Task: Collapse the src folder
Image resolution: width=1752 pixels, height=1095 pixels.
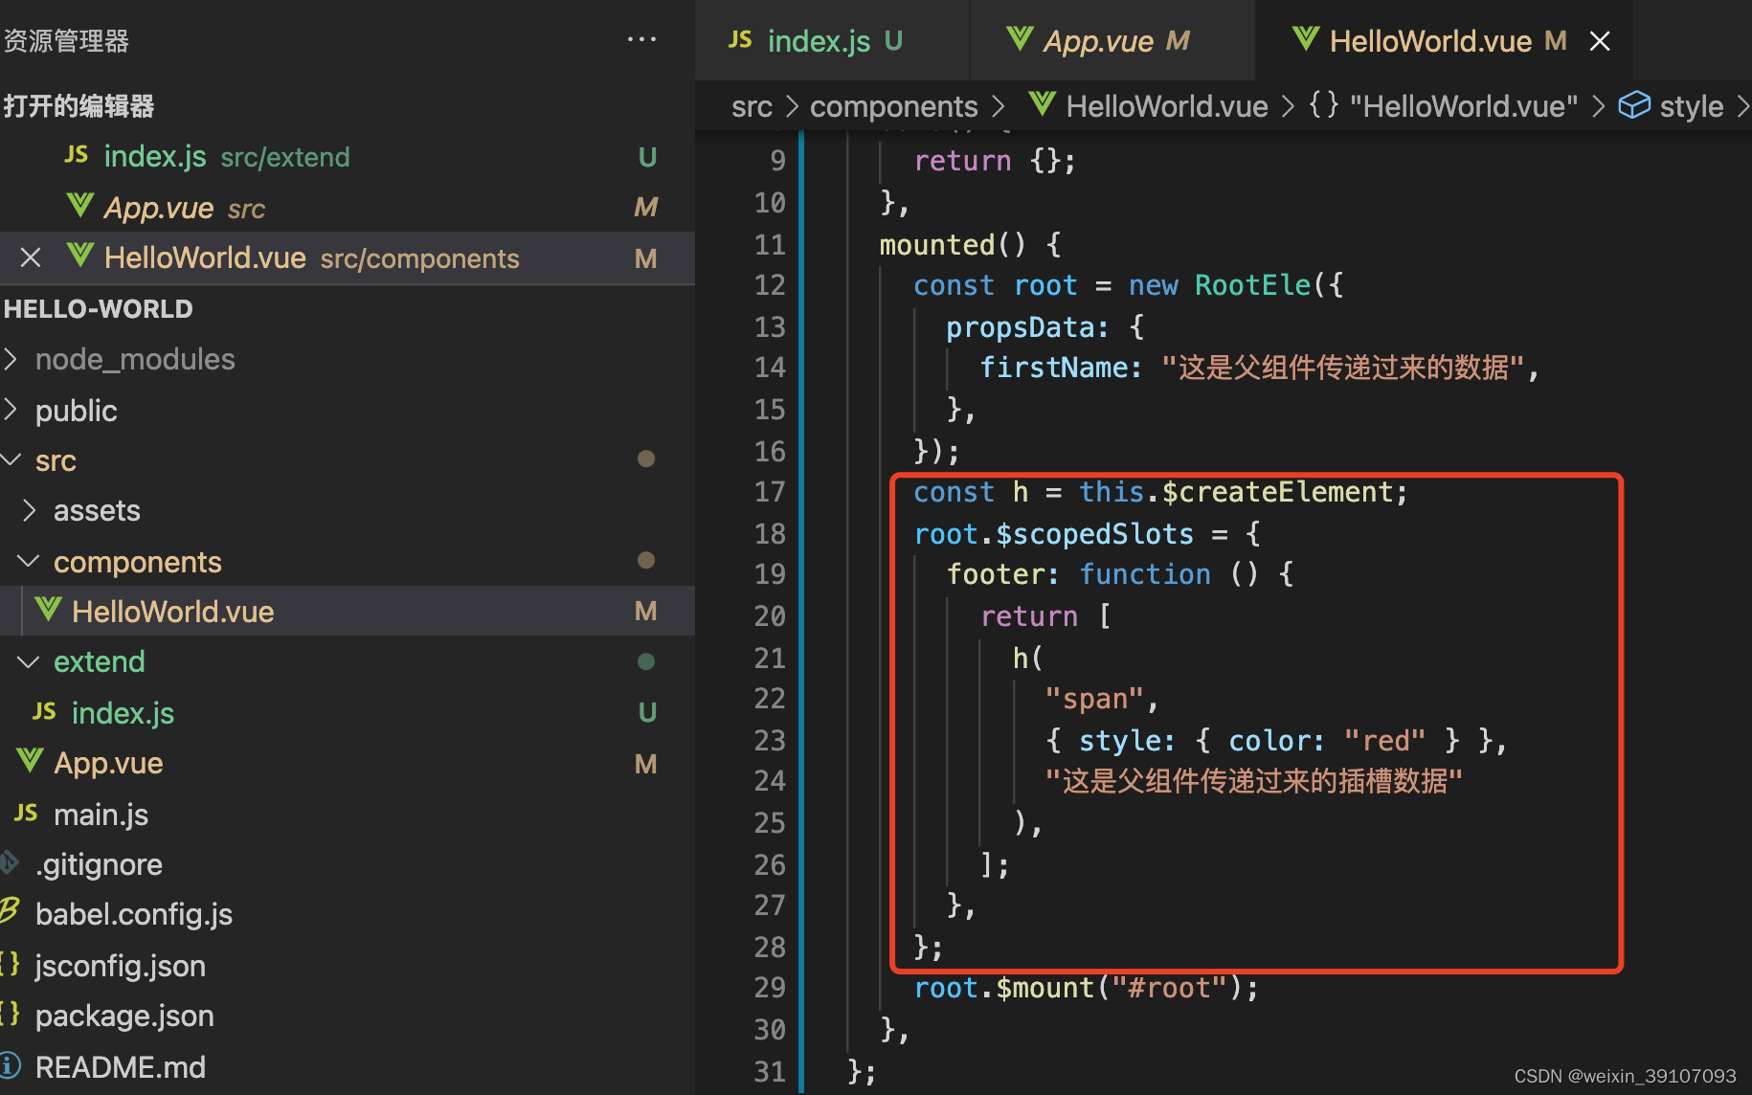Action: (x=12, y=459)
